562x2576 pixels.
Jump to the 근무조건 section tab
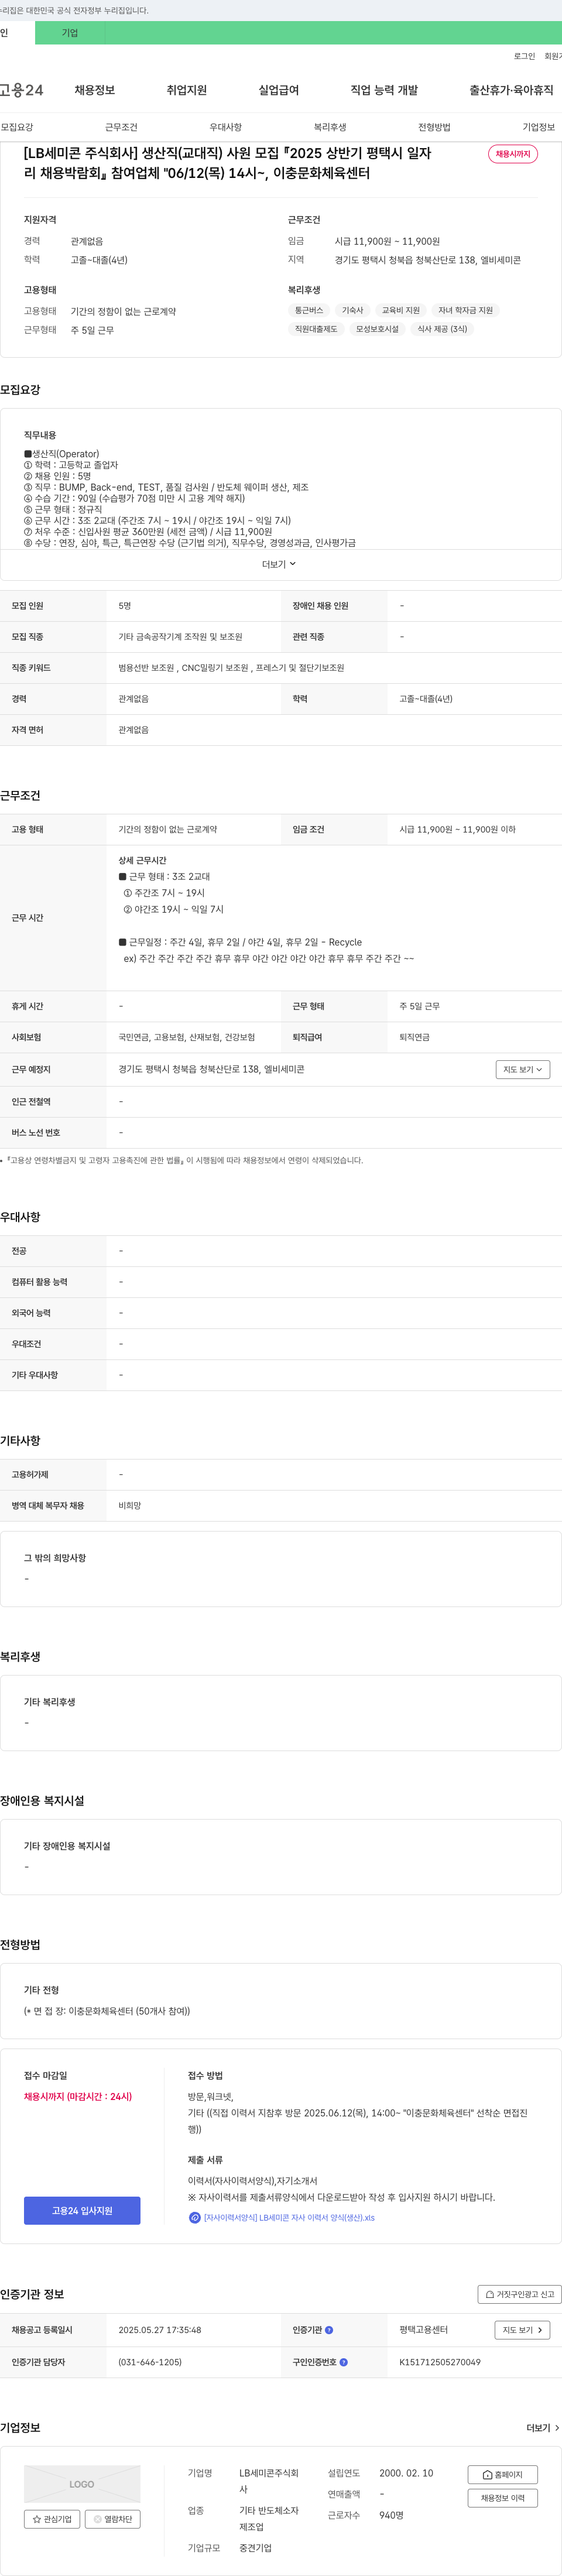click(121, 127)
